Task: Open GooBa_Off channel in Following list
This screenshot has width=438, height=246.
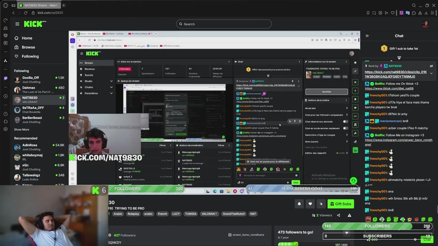Action: click(x=39, y=80)
